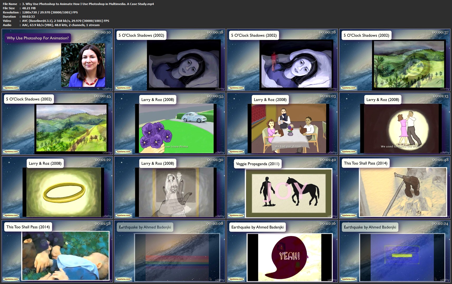Click 'Larry & Roz (2008)' label in 00:00:55 frame
This screenshot has height=284, width=452.
[158, 100]
